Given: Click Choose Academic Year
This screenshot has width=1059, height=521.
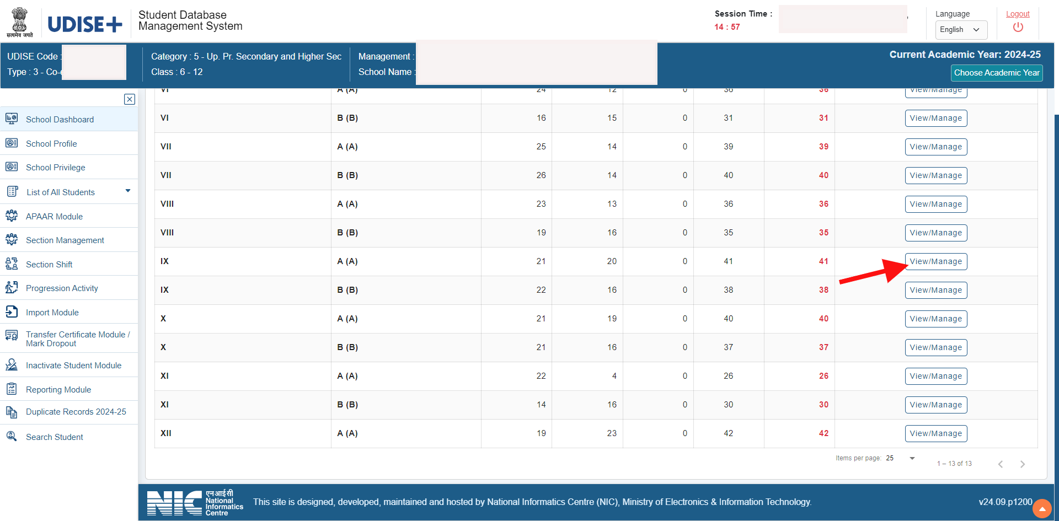Looking at the screenshot, I should click(996, 73).
